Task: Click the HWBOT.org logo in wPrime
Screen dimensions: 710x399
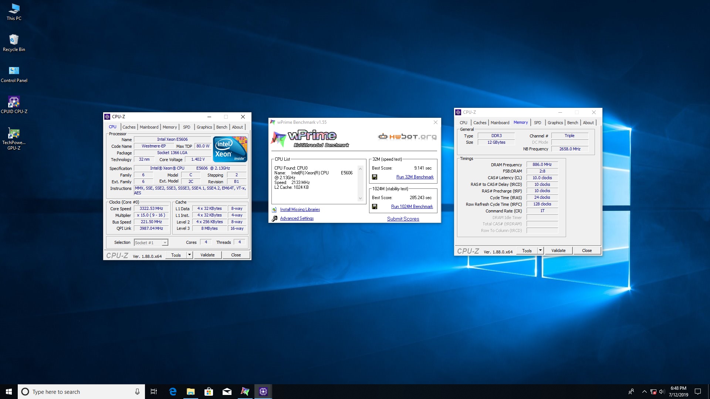Action: pyautogui.click(x=407, y=137)
